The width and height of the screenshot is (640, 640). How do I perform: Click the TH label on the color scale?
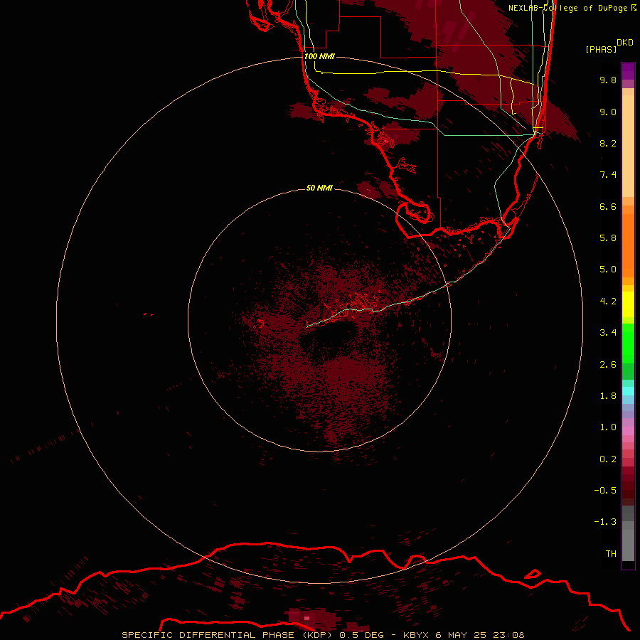[x=611, y=554]
